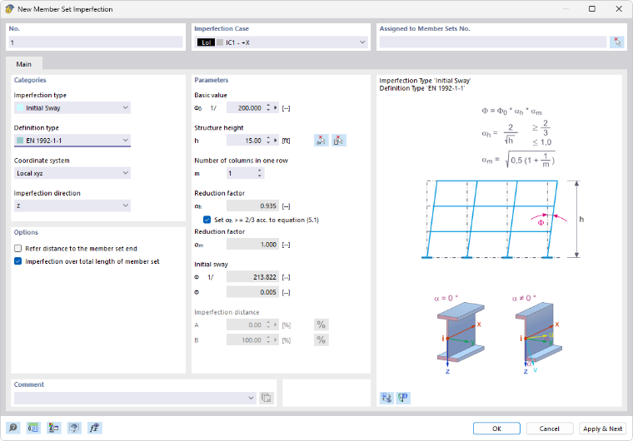633x441 pixels.
Task: Click the second structure height pick icon
Action: tap(339, 141)
